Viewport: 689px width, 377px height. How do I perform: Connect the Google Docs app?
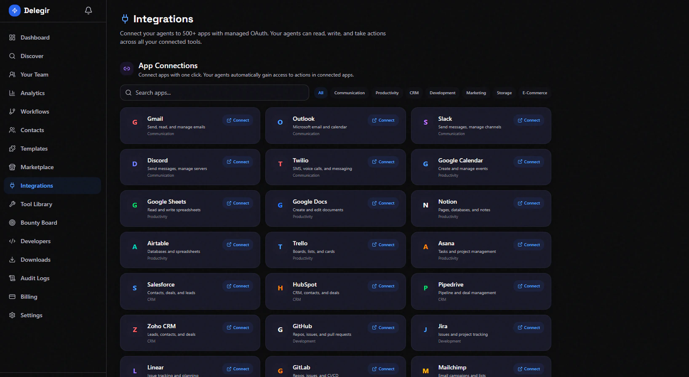[x=383, y=203]
